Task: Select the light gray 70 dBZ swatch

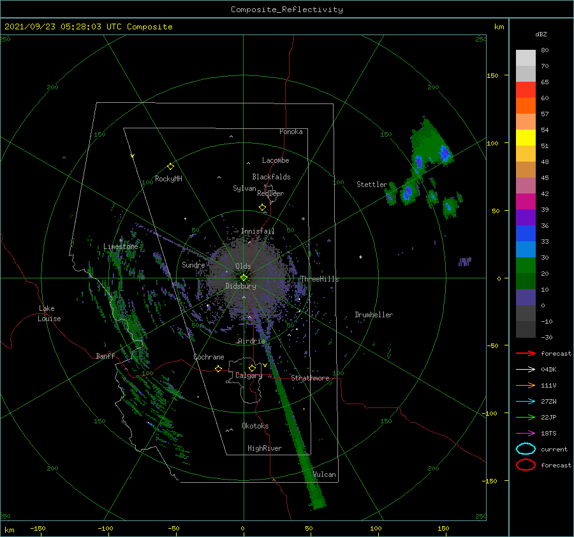Action: point(526,58)
